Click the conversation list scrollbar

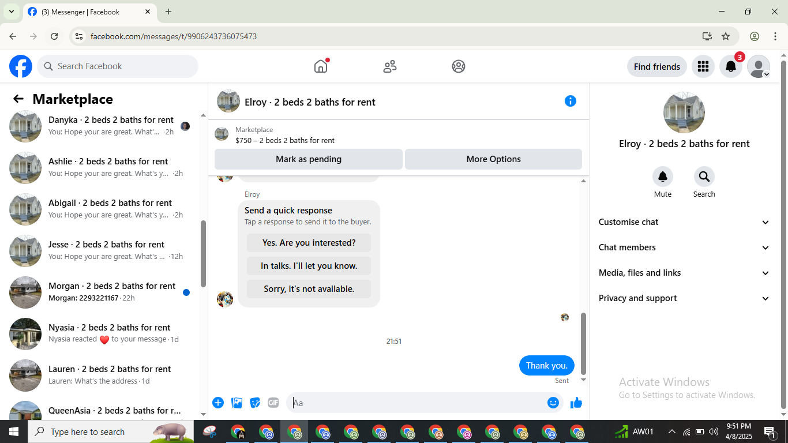(203, 254)
